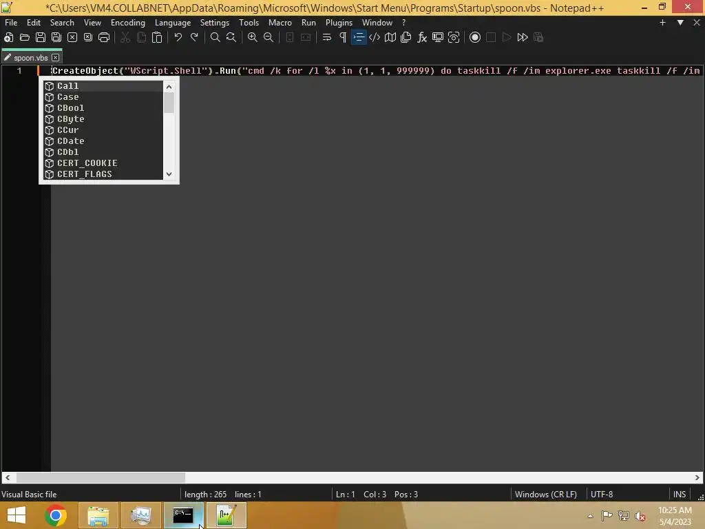This screenshot has height=529, width=705.
Task: Open the Tools menu
Action: click(249, 23)
